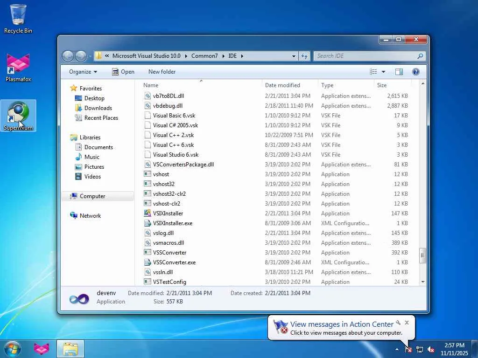Select the vslog.dll file

tap(163, 233)
